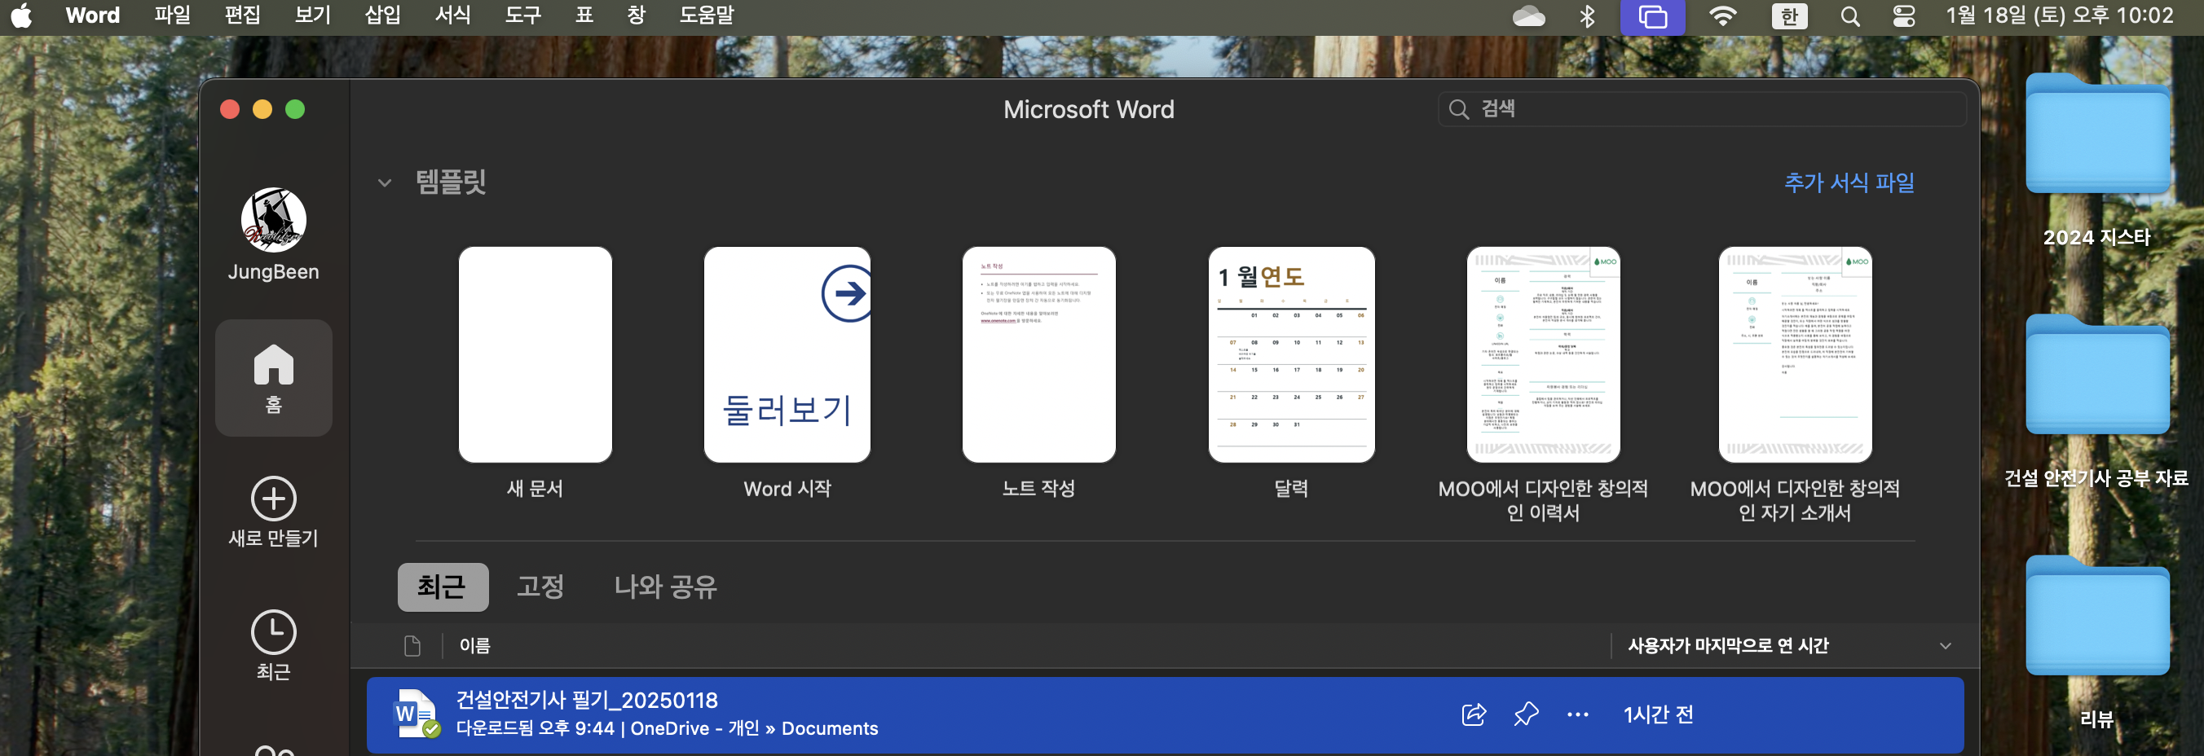The height and width of the screenshot is (756, 2204).
Task: Switch to the 고정 tab
Action: tap(540, 587)
